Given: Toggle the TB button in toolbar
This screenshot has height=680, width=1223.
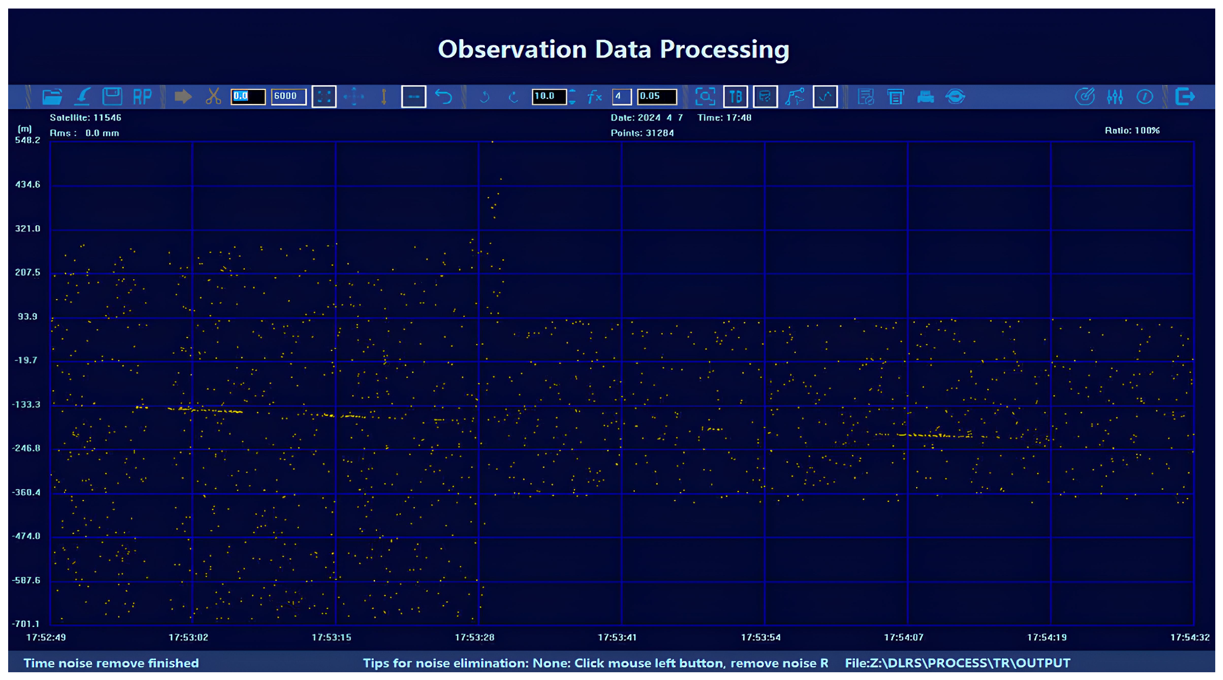Looking at the screenshot, I should pos(735,97).
